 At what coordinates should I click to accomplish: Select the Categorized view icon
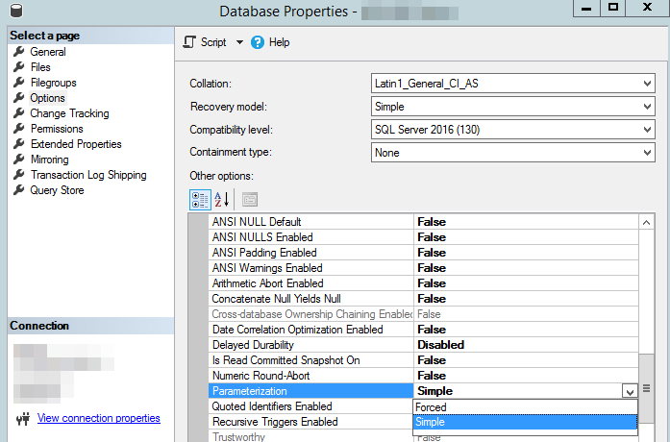(200, 199)
